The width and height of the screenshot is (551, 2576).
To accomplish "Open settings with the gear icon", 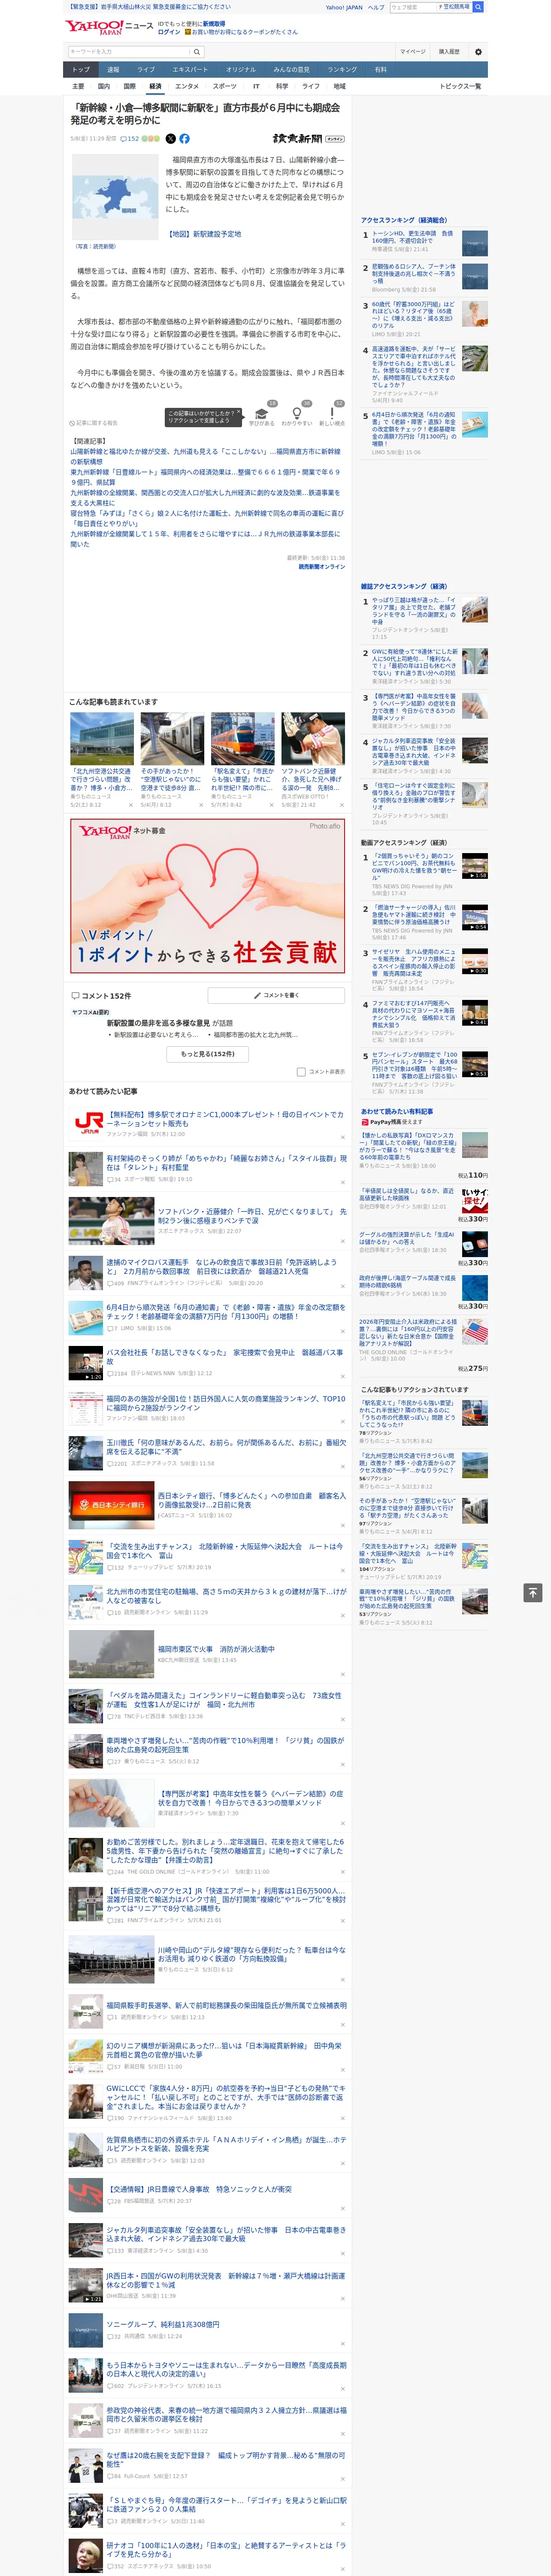I will (x=478, y=52).
